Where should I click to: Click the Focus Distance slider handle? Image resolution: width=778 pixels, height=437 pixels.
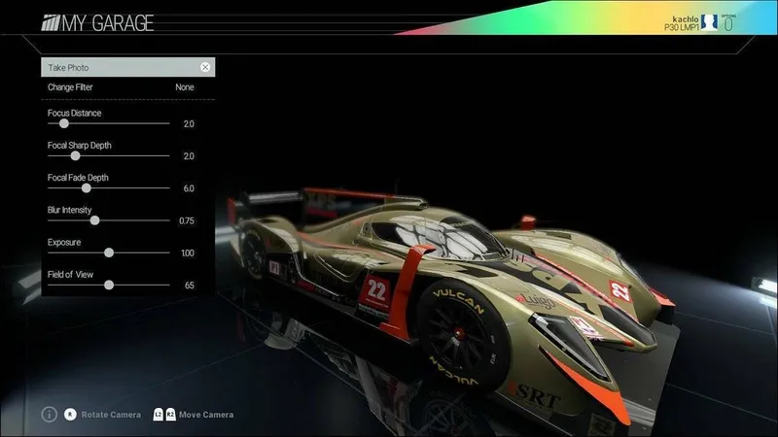click(x=64, y=123)
